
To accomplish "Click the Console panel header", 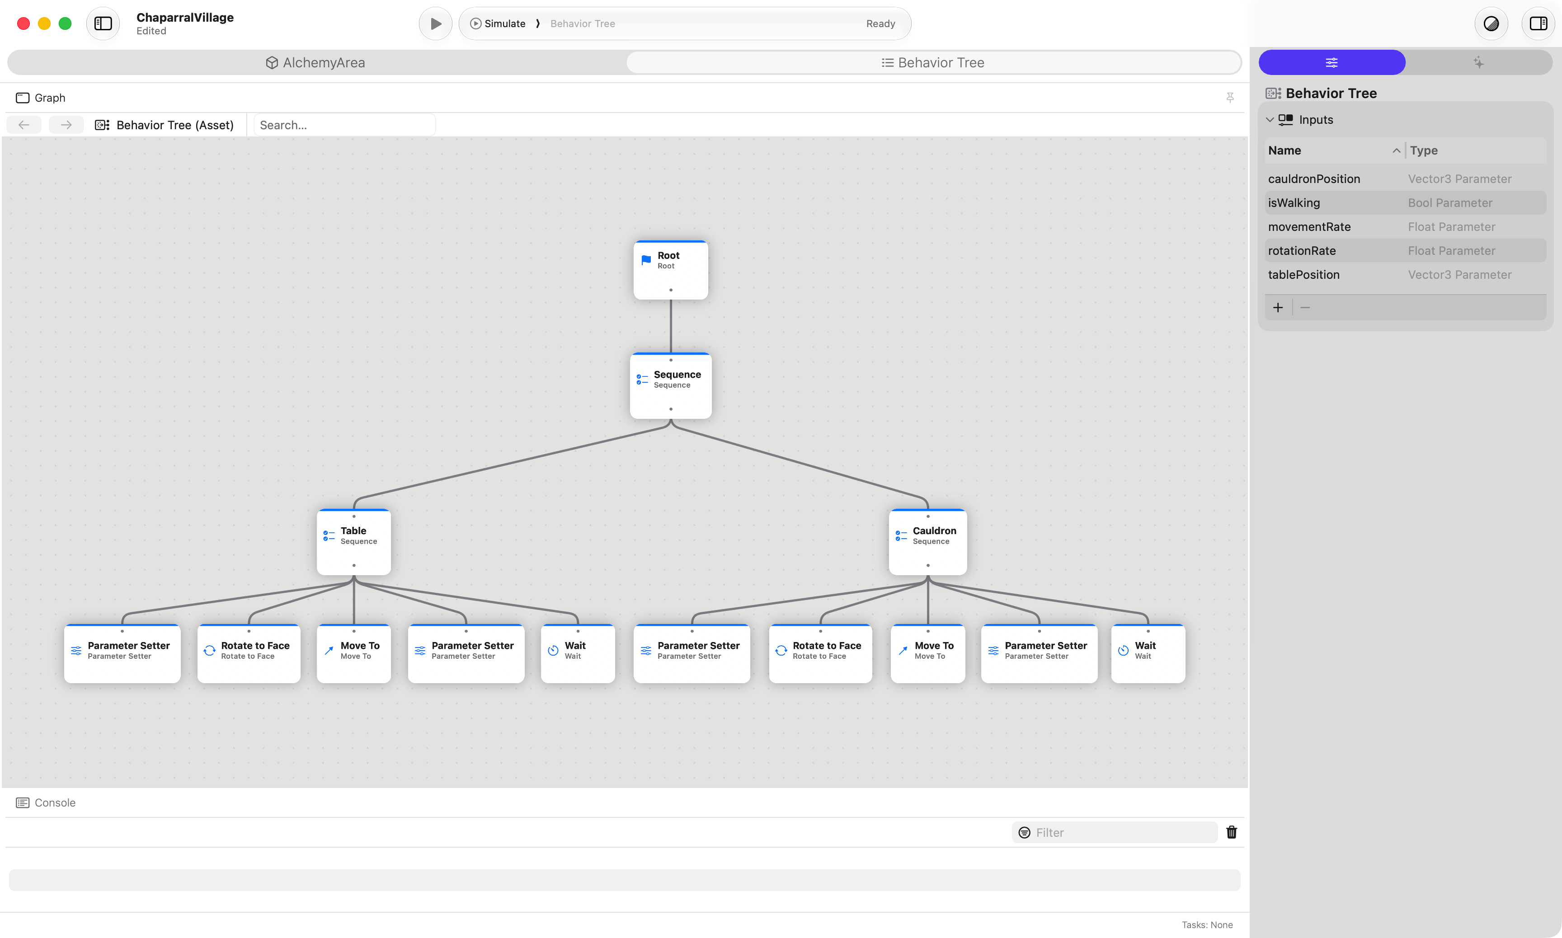I will 46,803.
